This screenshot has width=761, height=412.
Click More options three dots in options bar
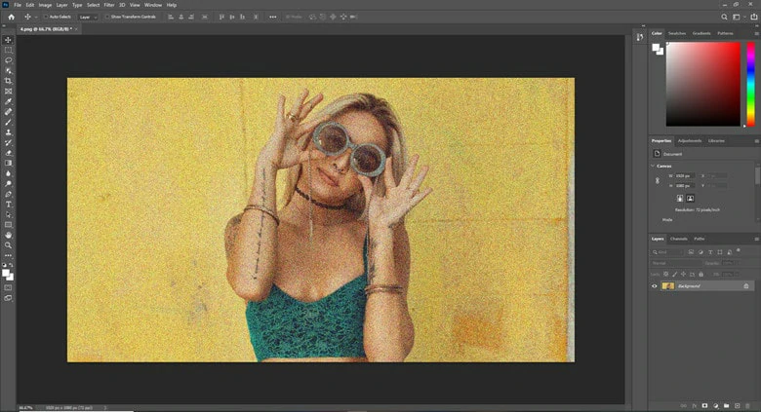click(273, 17)
